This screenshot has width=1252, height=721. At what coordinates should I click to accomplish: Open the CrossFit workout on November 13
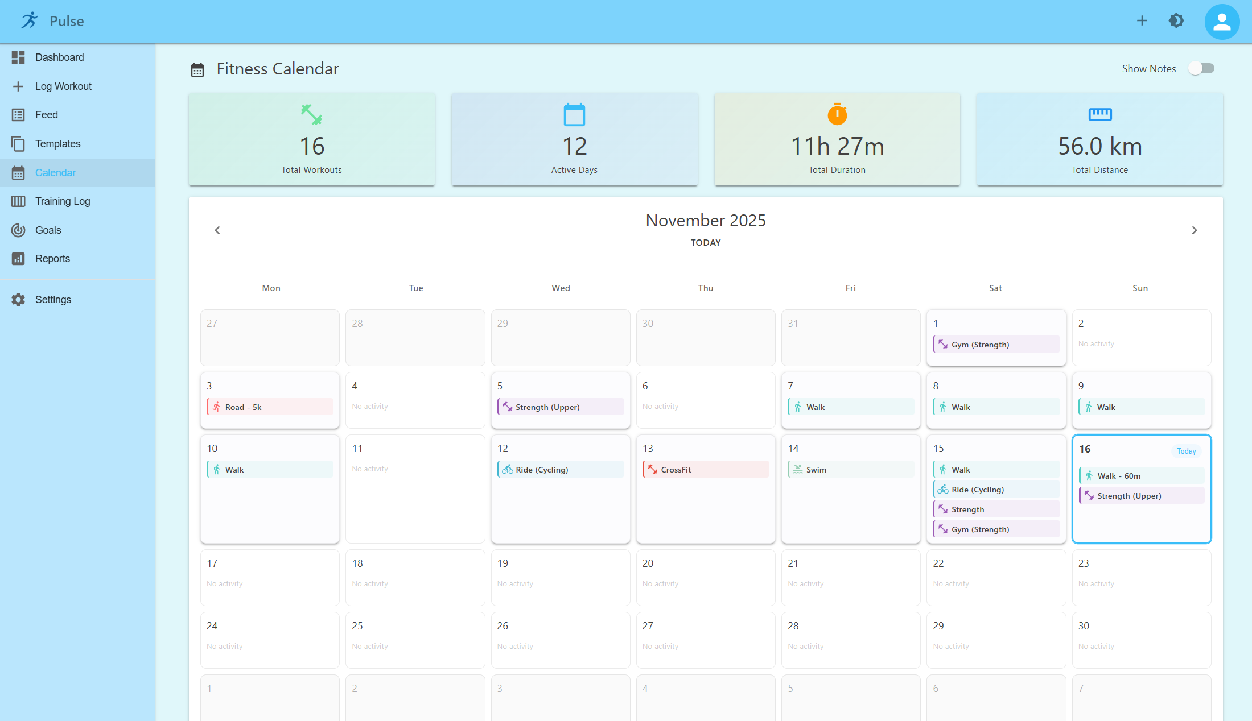click(x=706, y=469)
